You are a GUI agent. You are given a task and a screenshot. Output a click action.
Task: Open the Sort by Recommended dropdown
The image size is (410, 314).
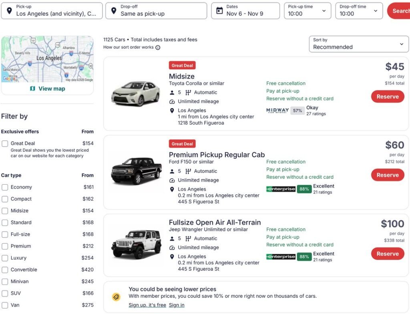358,44
